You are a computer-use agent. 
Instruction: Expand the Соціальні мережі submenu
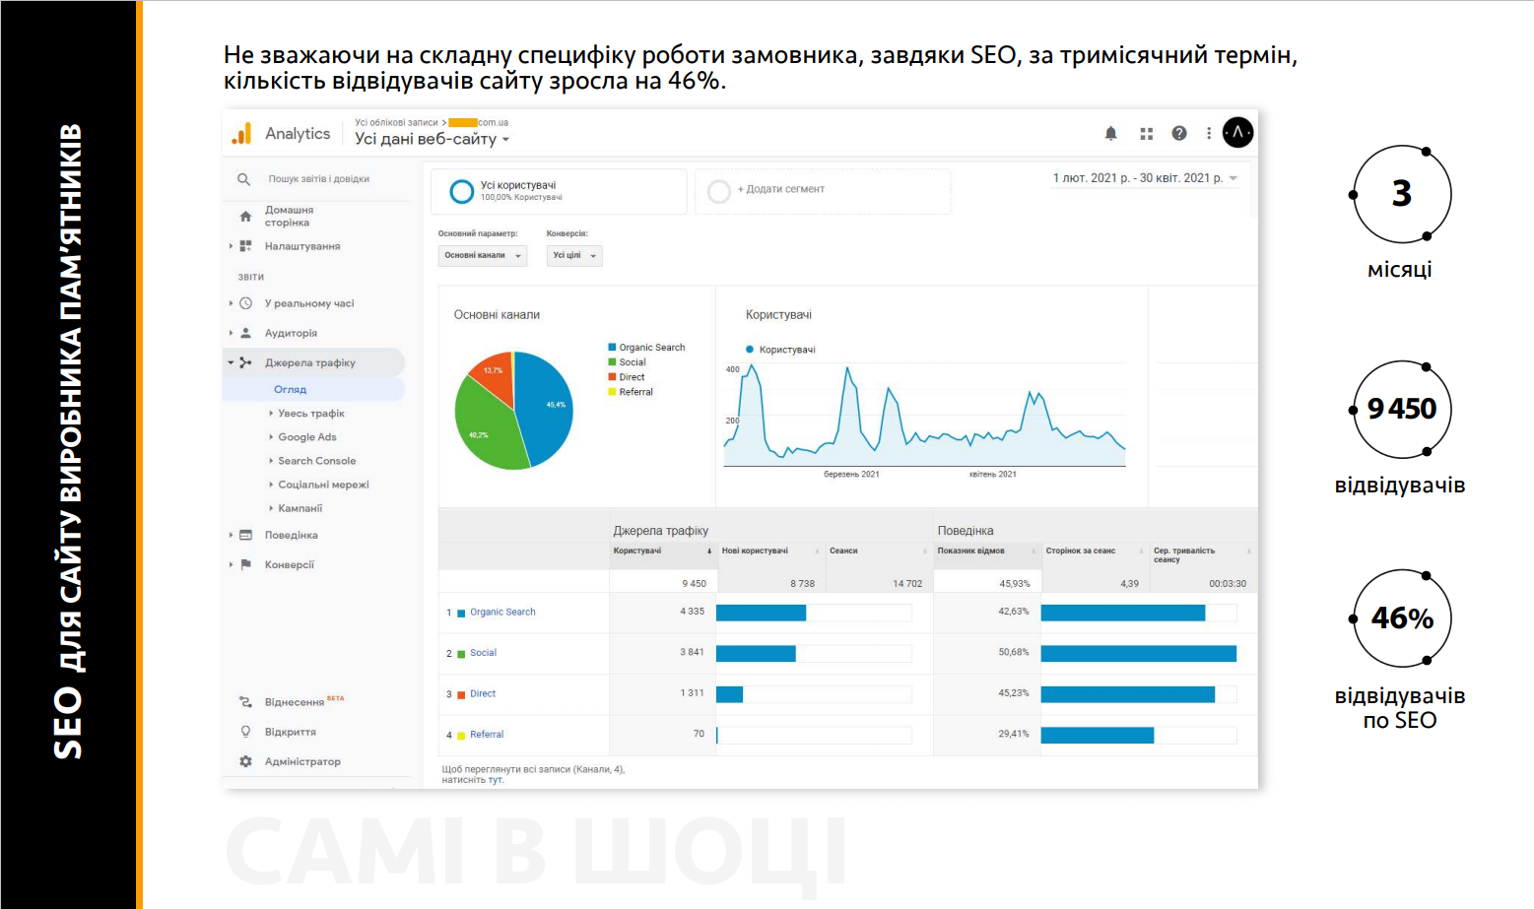click(x=319, y=485)
